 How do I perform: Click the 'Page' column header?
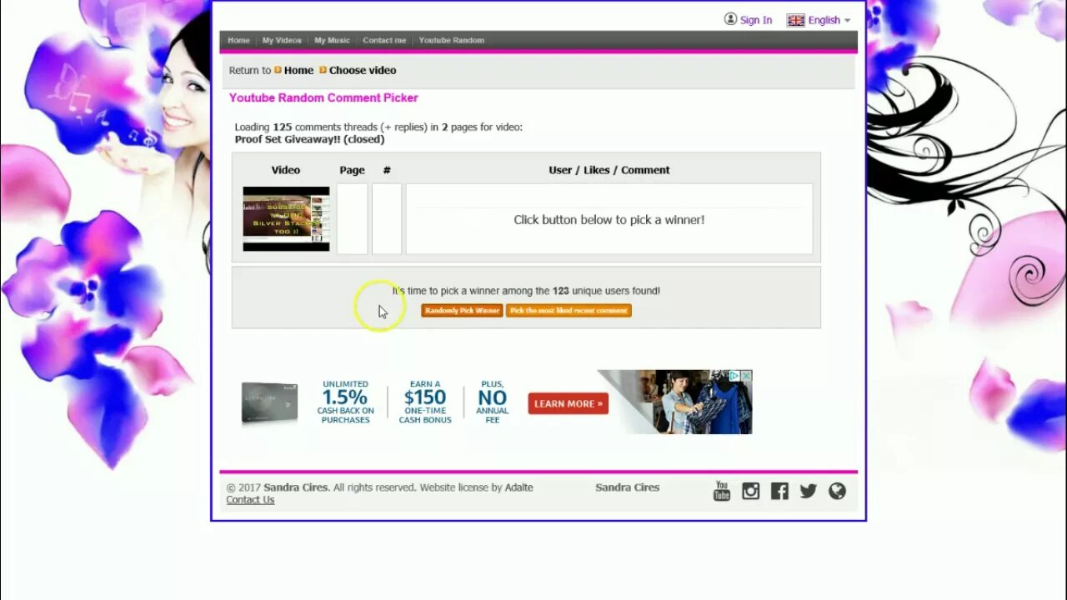352,170
